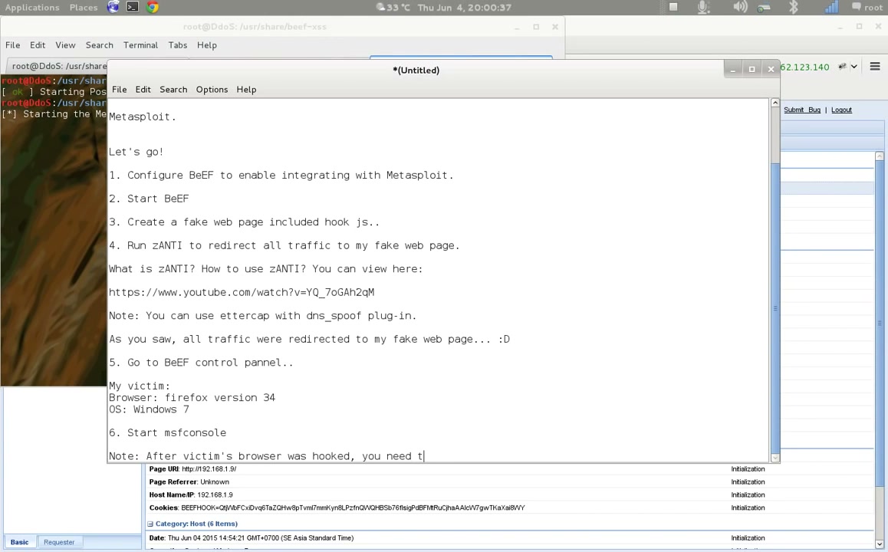The width and height of the screenshot is (888, 552).
Task: Launch the terminal icon in top panel
Action: [x=133, y=8]
